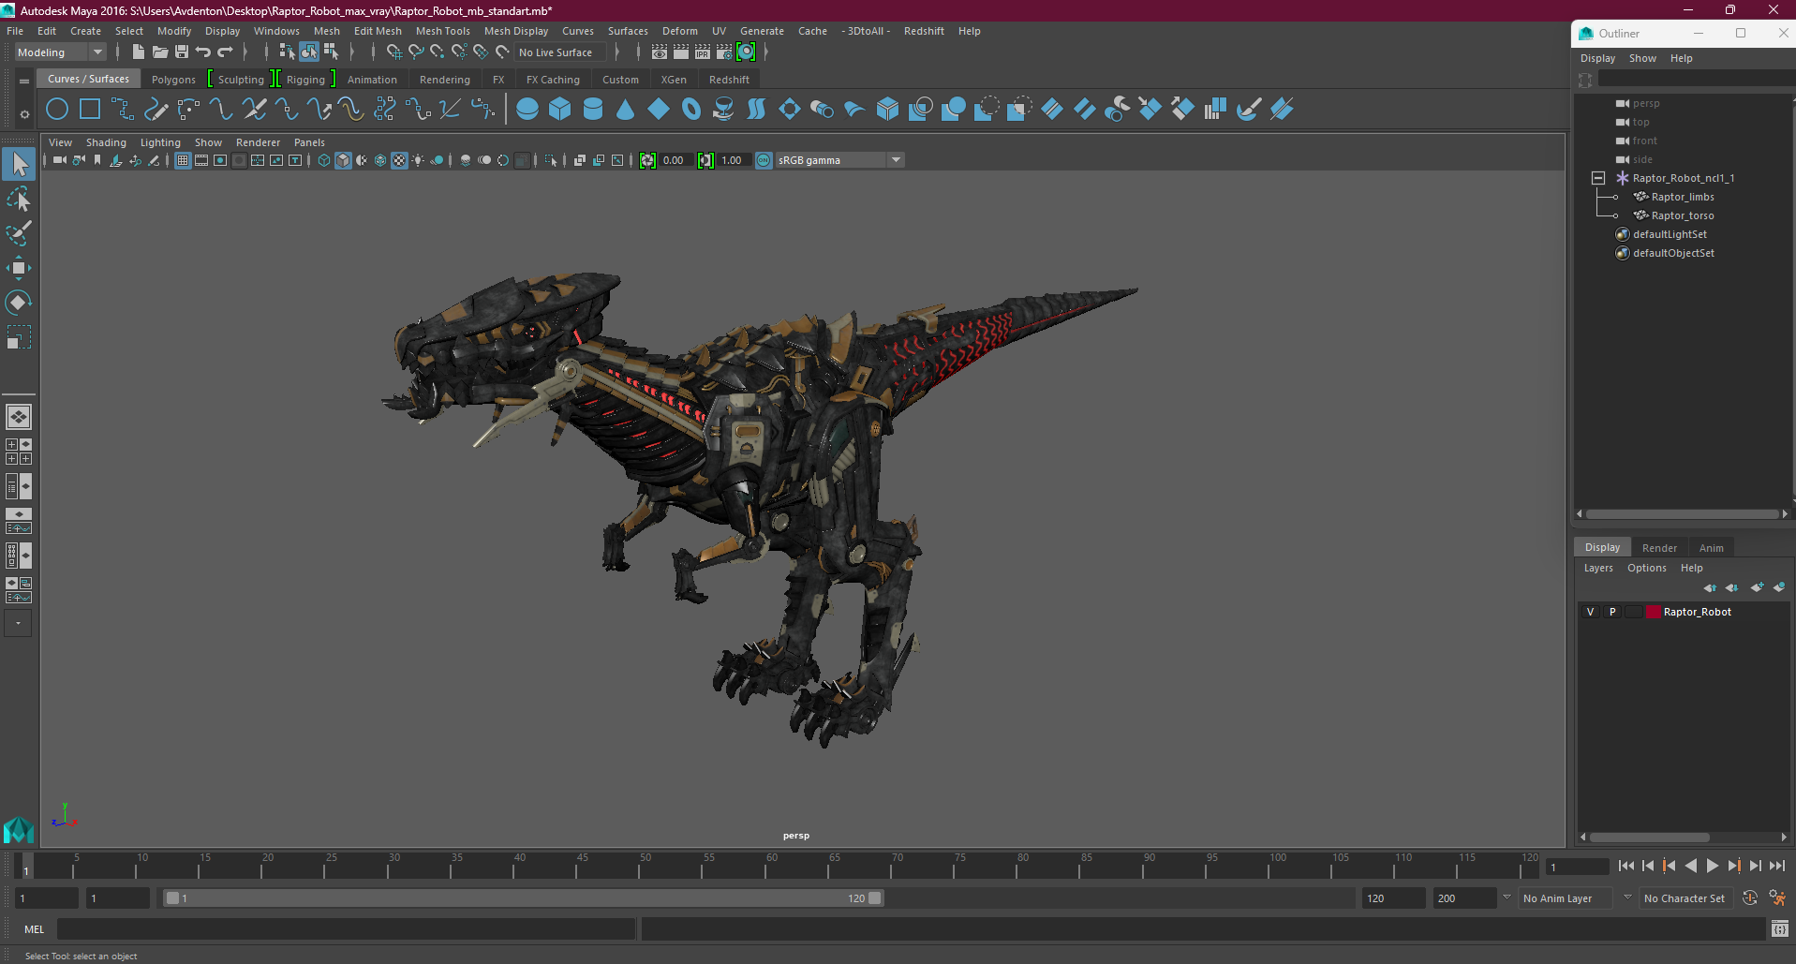The image size is (1796, 964).
Task: Create a polygon torus shelf icon
Action: coord(691,110)
